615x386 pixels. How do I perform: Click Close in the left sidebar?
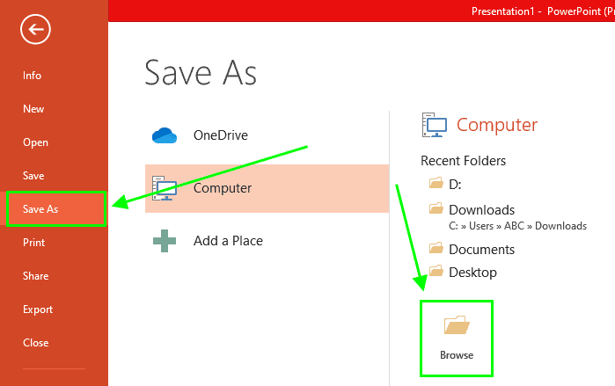[x=35, y=343]
